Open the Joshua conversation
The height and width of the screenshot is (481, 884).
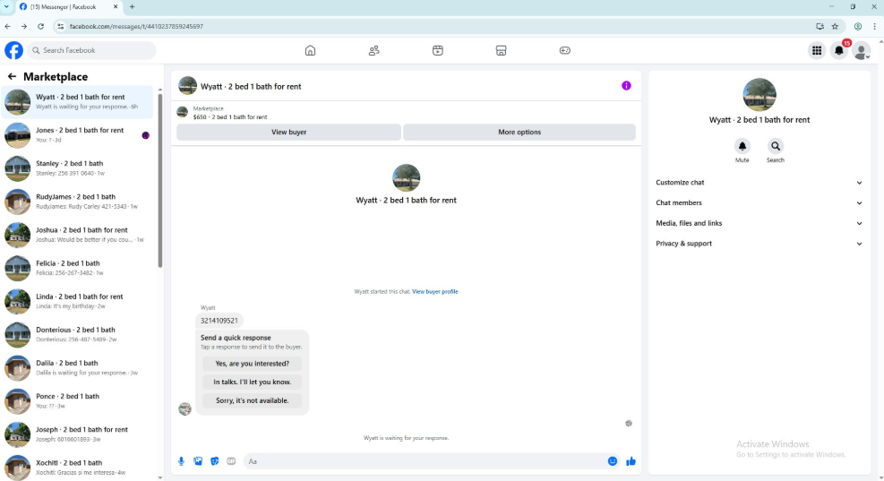(x=77, y=235)
